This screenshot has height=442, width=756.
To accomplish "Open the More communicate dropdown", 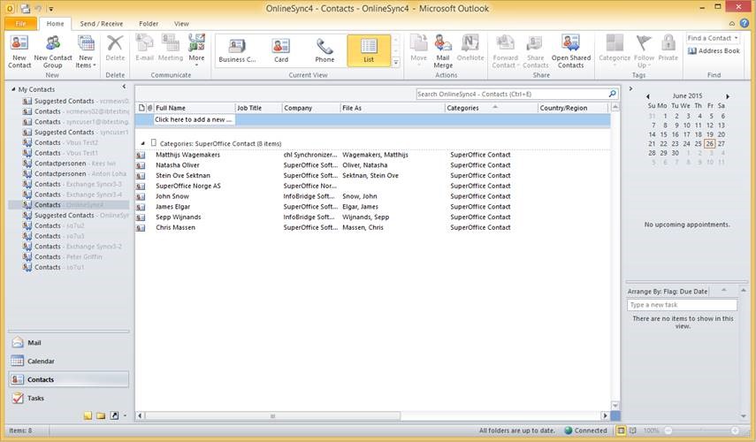I will [196, 50].
